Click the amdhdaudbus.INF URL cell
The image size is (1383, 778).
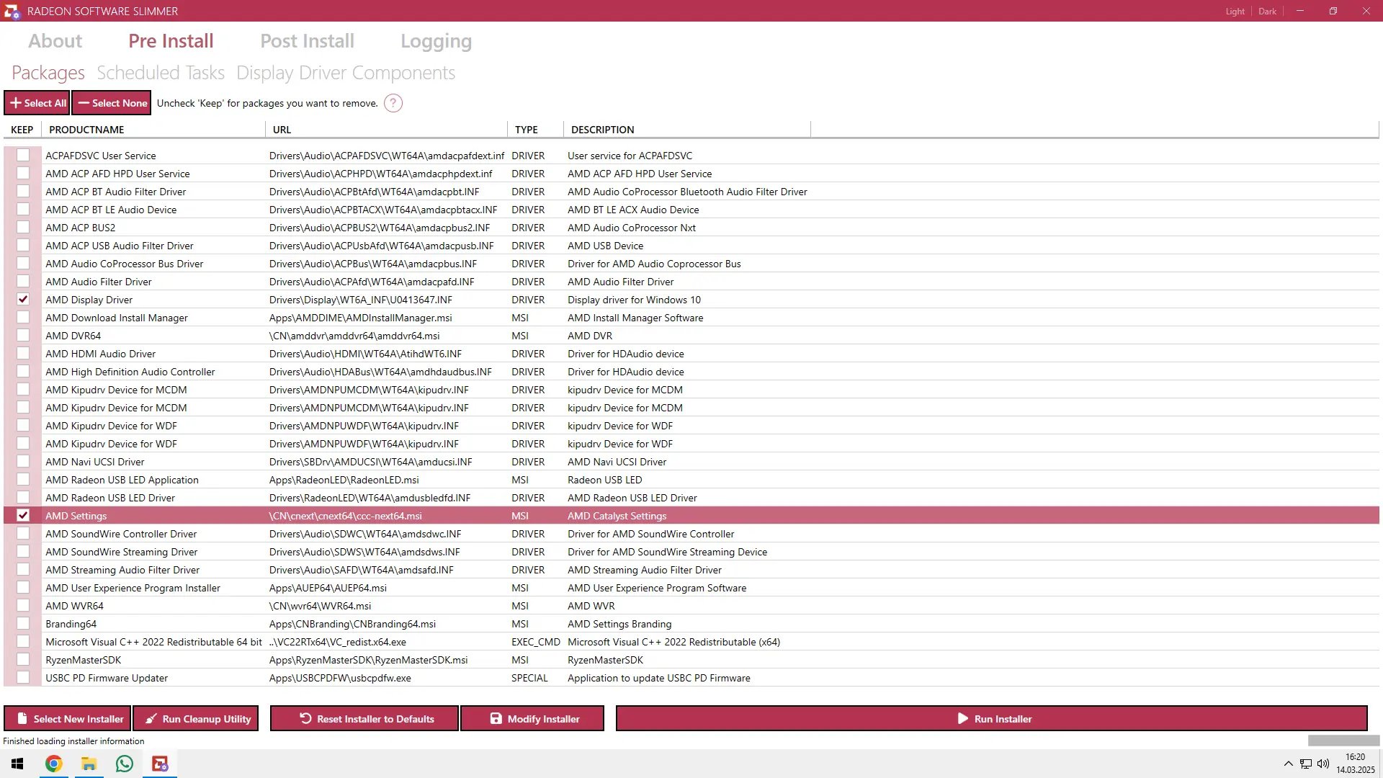[380, 372]
